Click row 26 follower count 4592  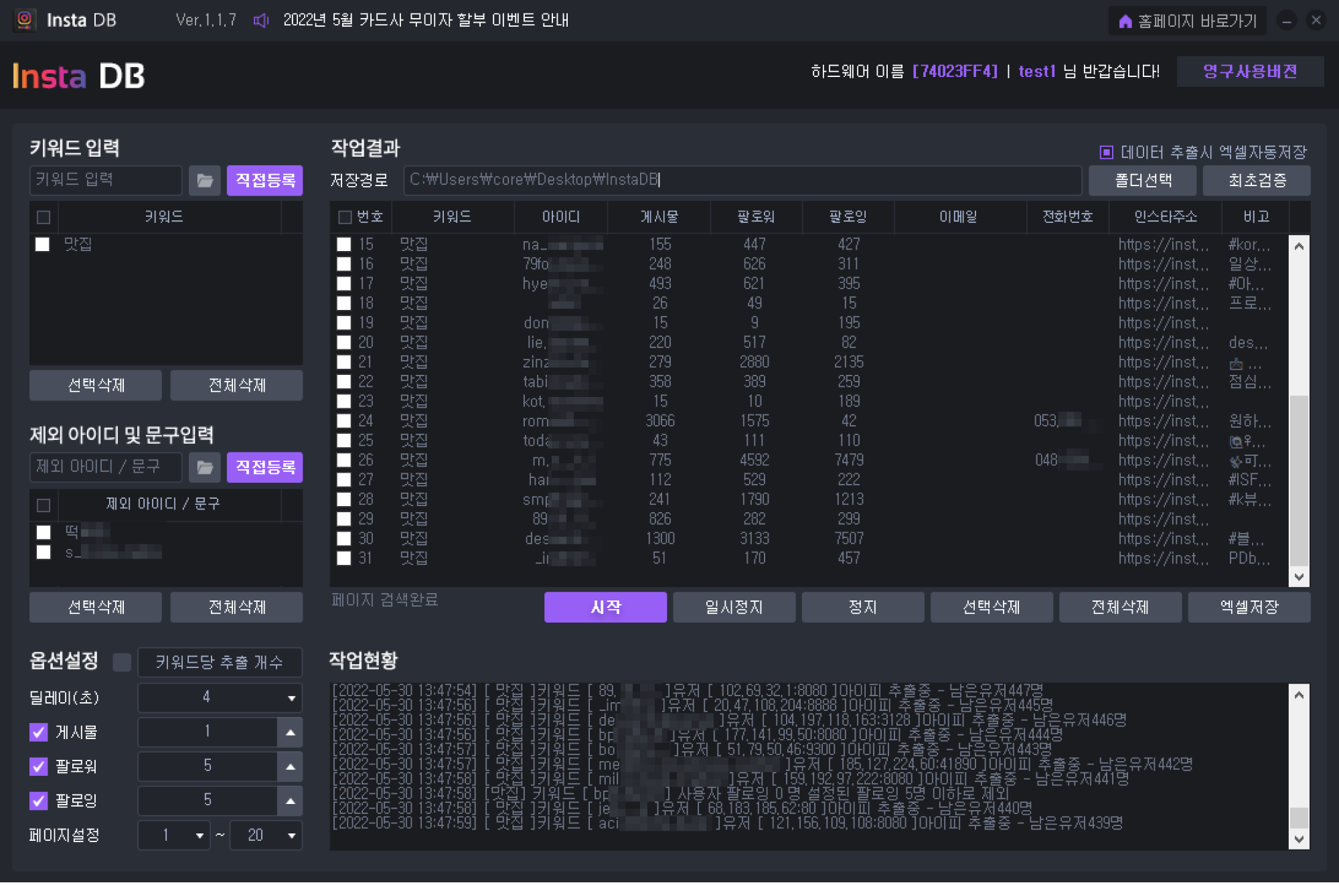[755, 461]
